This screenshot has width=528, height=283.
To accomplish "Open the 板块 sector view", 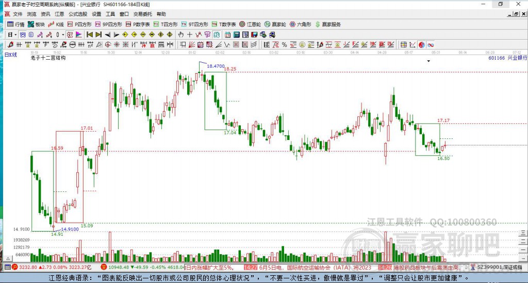I will click(36, 24).
